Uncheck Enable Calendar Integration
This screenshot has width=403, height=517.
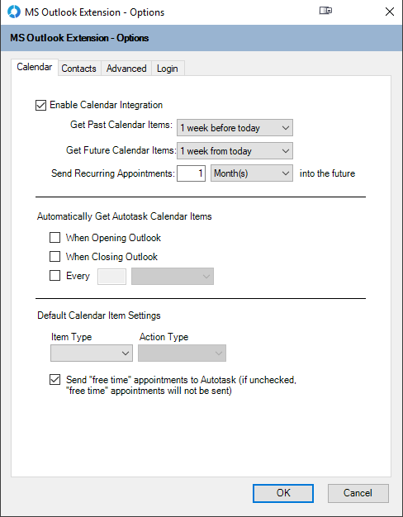pos(40,106)
